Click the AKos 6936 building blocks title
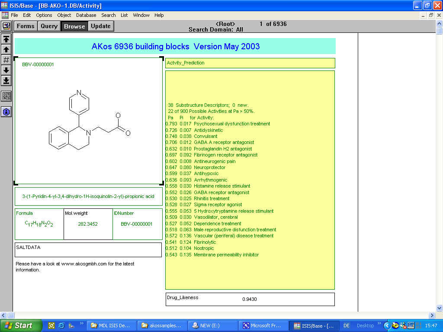443x332 pixels. pos(176,47)
